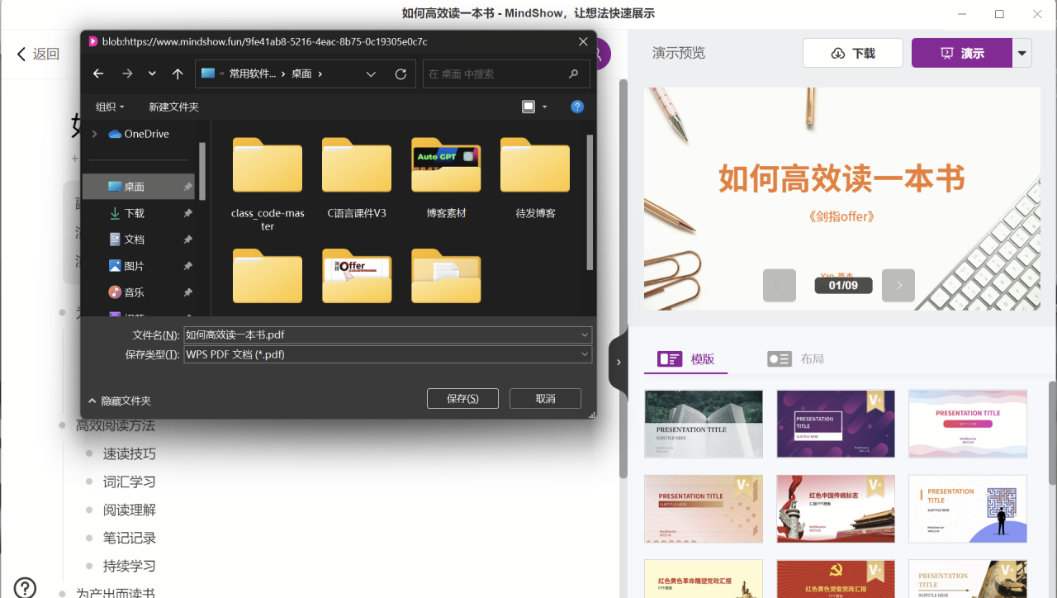The image size is (1057, 598).
Task: Choose the 红色黄色革命题党政汇报 template
Action: coord(704,578)
